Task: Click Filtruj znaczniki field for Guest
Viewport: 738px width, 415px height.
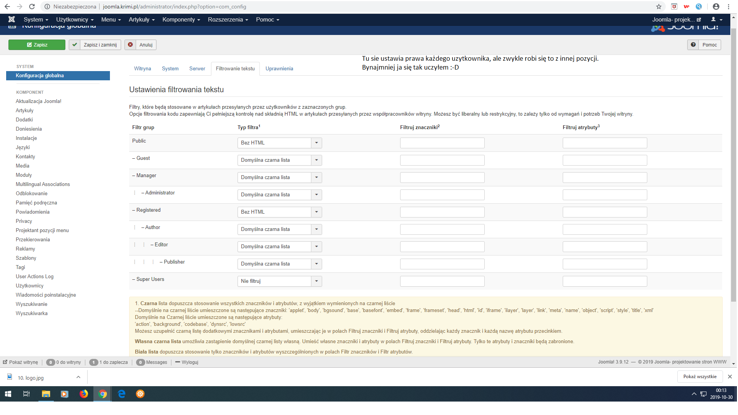Action: tap(442, 160)
